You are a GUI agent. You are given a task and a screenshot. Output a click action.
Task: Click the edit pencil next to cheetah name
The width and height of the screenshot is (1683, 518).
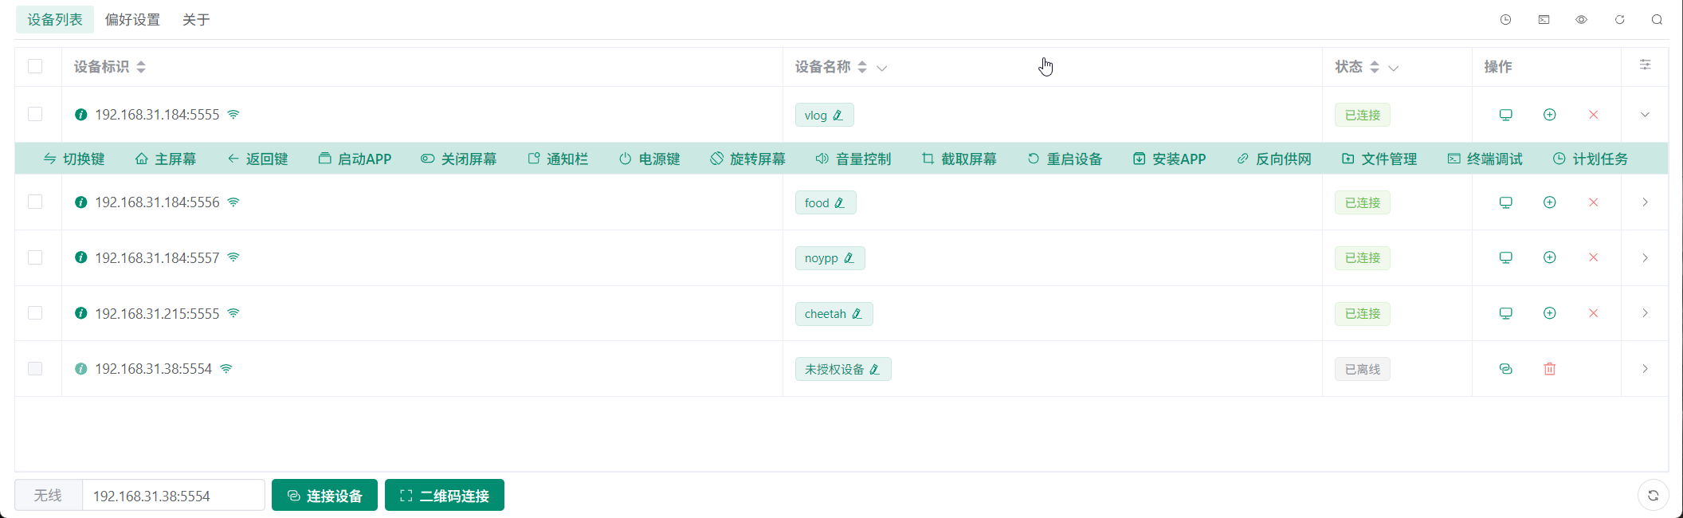(857, 314)
